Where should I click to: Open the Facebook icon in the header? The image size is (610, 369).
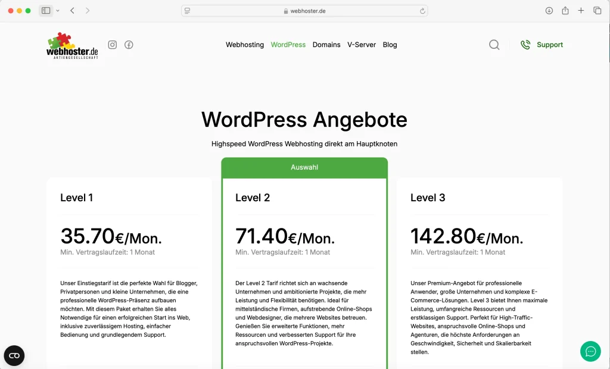(x=129, y=45)
